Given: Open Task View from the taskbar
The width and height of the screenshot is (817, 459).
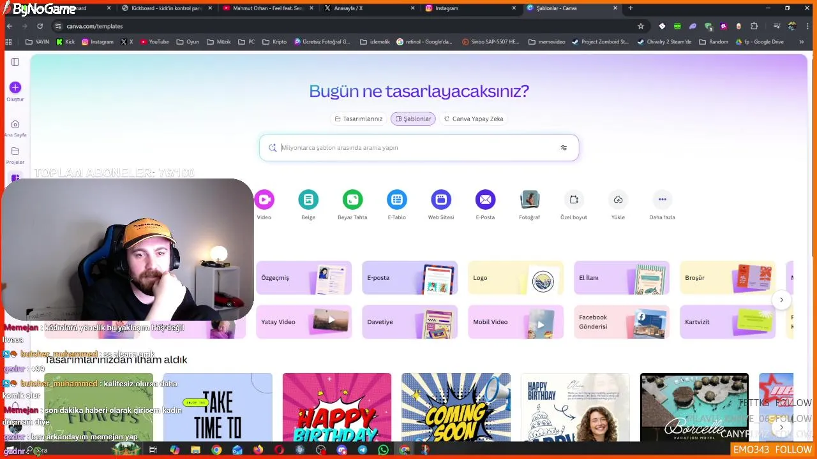Looking at the screenshot, I should tap(153, 449).
